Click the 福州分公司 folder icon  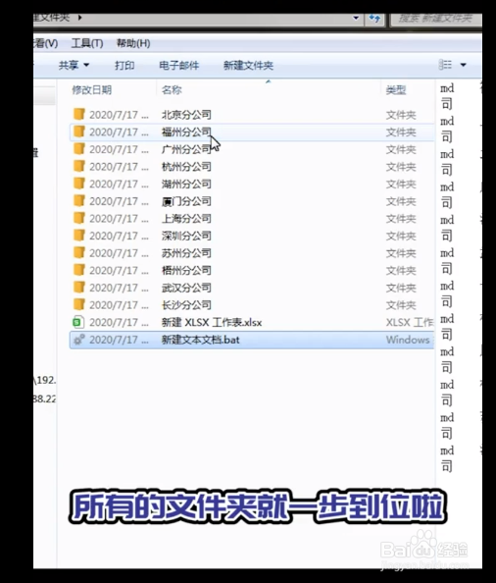tap(78, 132)
